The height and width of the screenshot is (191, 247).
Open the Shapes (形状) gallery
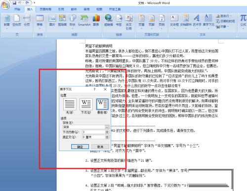[x=72, y=21]
